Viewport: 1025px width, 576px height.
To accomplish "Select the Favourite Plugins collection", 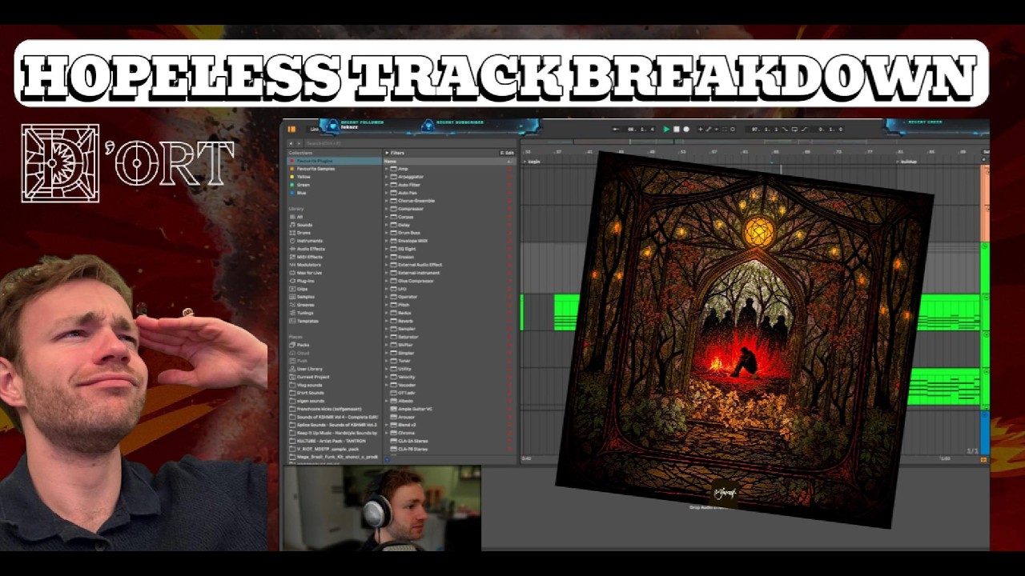I will point(334,161).
